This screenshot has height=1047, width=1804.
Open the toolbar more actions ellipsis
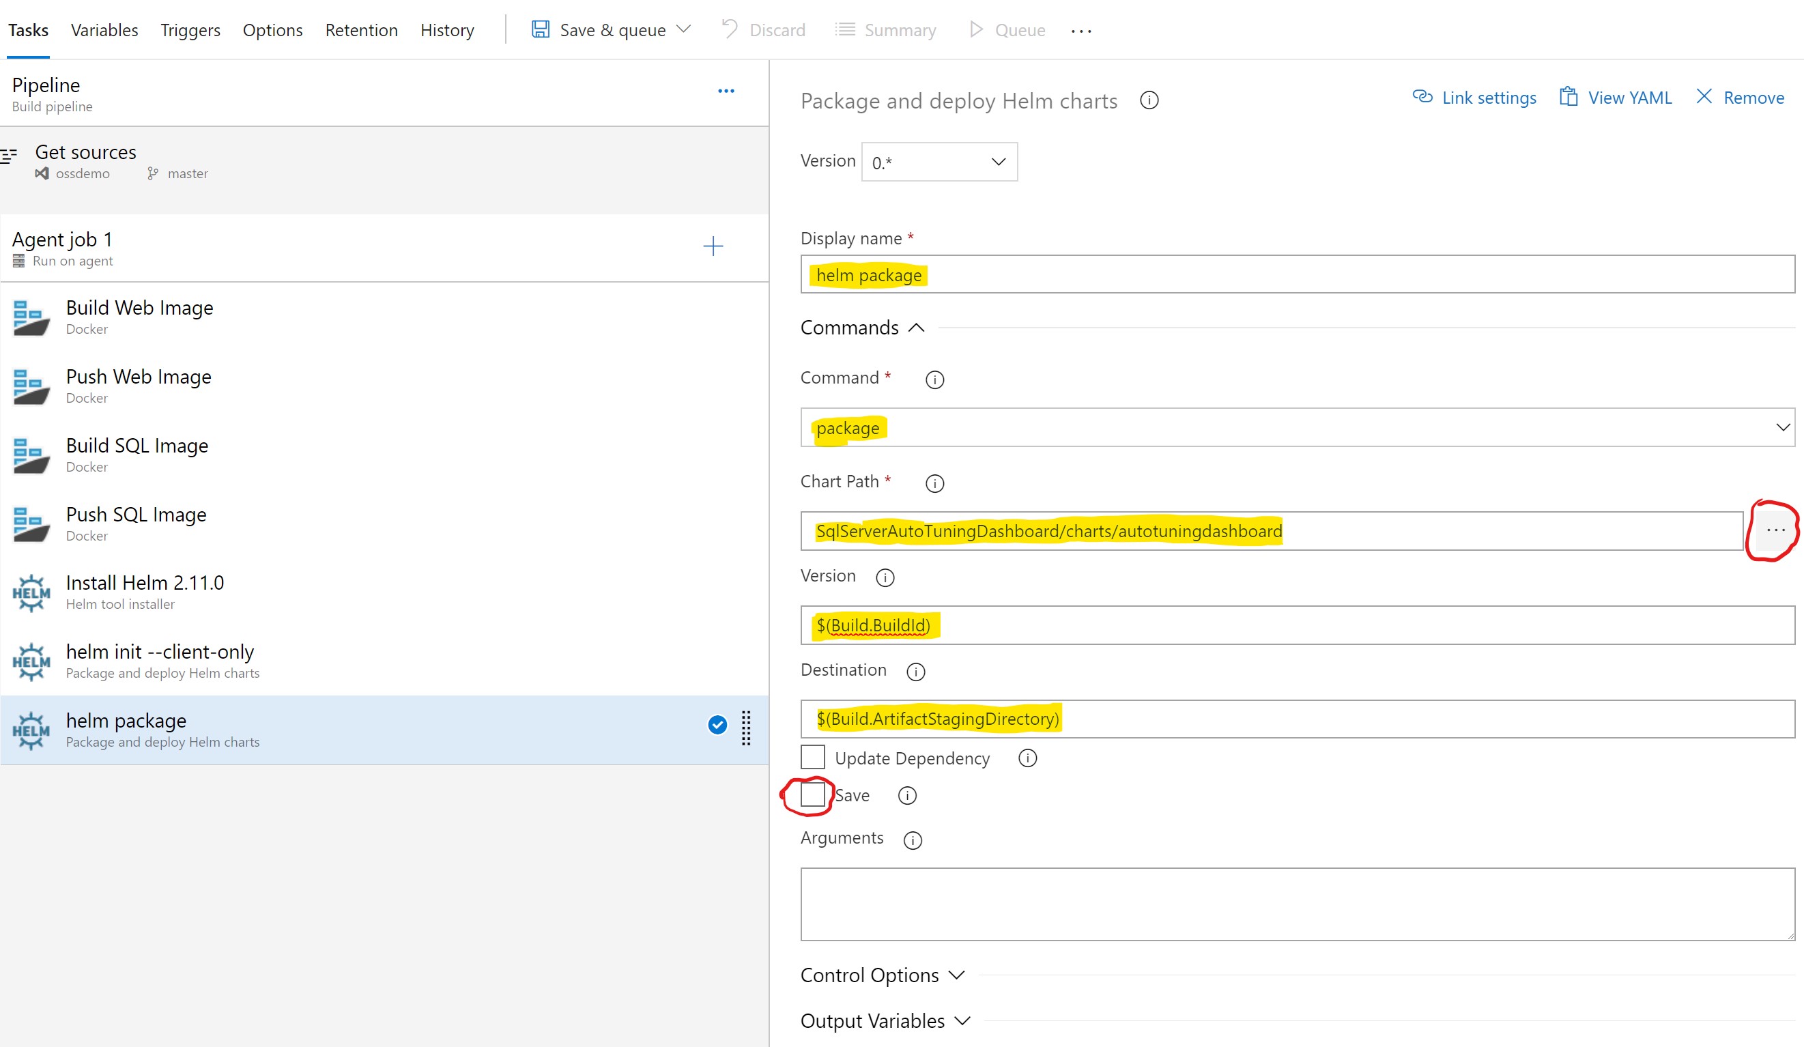pyautogui.click(x=1081, y=31)
